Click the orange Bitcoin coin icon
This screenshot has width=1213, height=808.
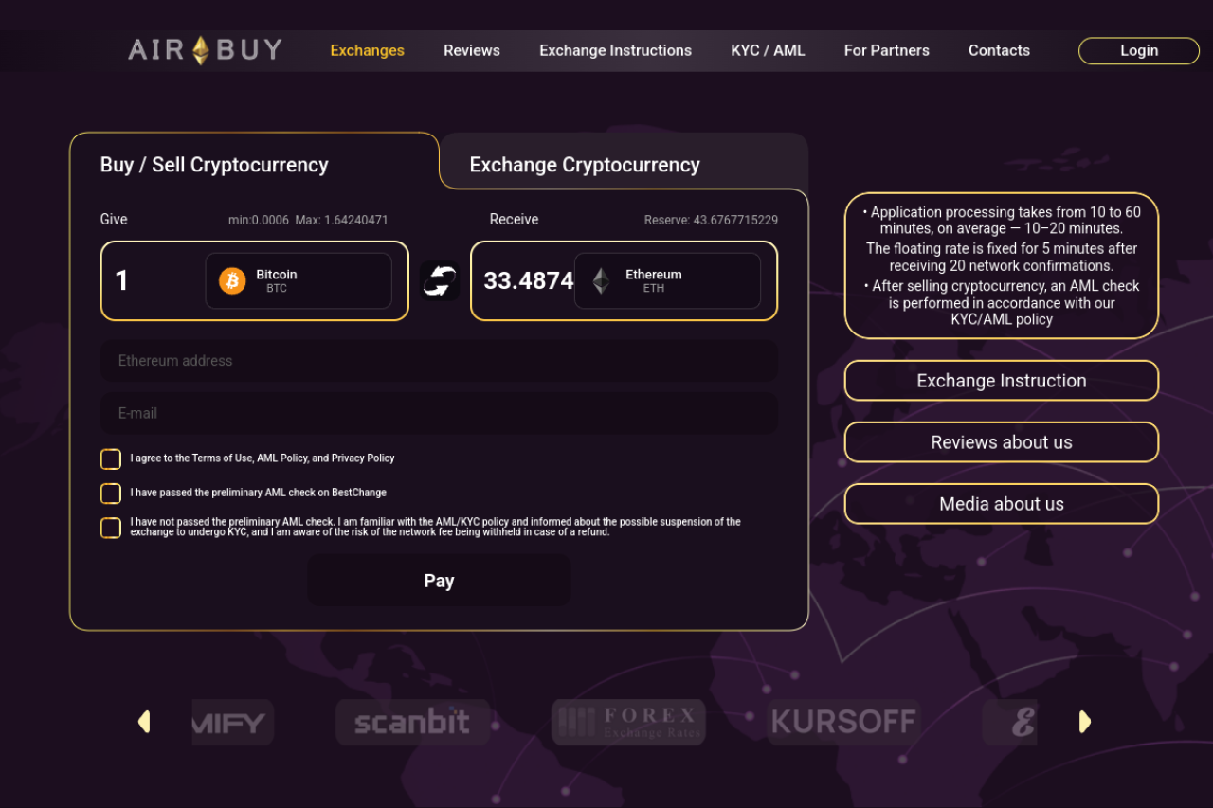[232, 280]
